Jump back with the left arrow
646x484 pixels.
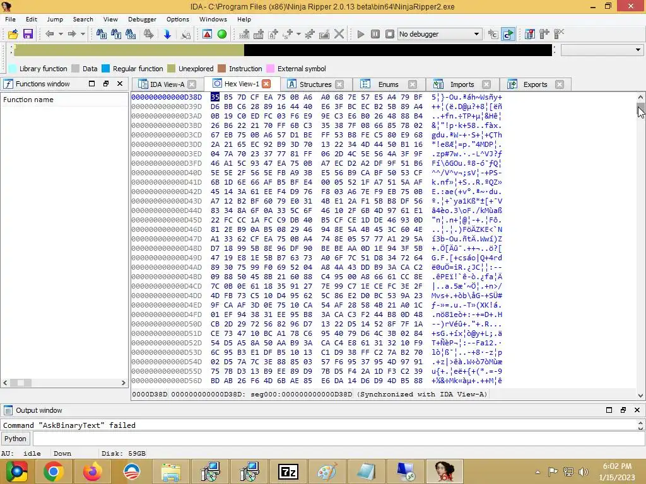coord(50,34)
